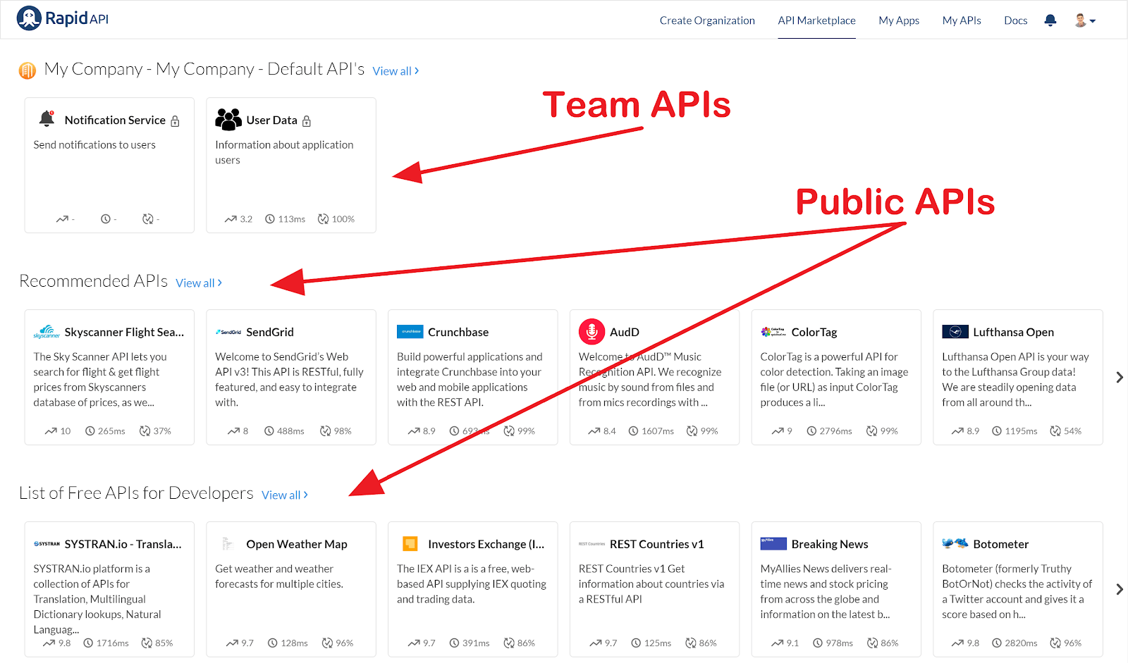Open the User Data card title
Image resolution: width=1128 pixels, height=663 pixels.
[271, 120]
